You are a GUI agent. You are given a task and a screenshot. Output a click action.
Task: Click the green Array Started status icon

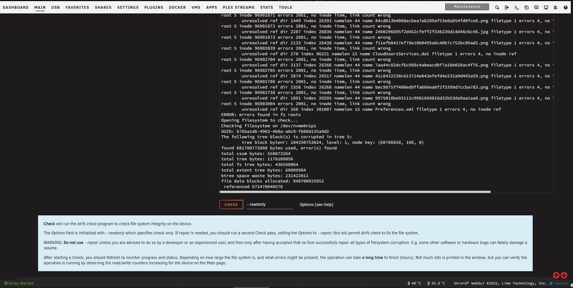(6, 283)
